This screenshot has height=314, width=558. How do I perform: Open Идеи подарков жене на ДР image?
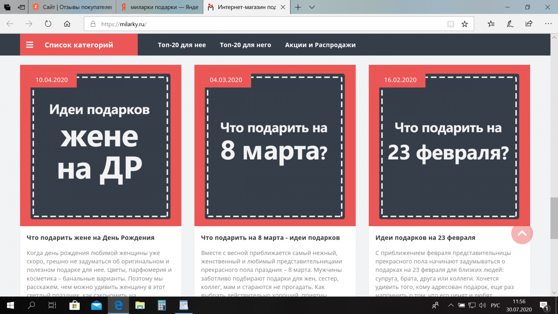[101, 145]
